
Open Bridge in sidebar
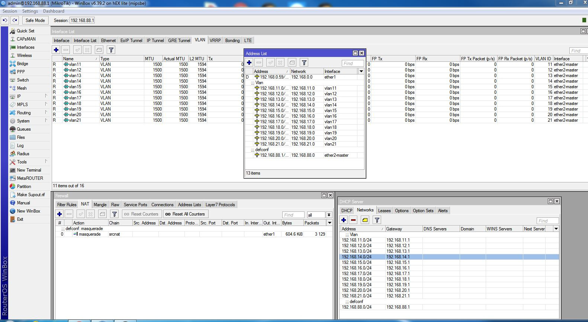tap(22, 64)
